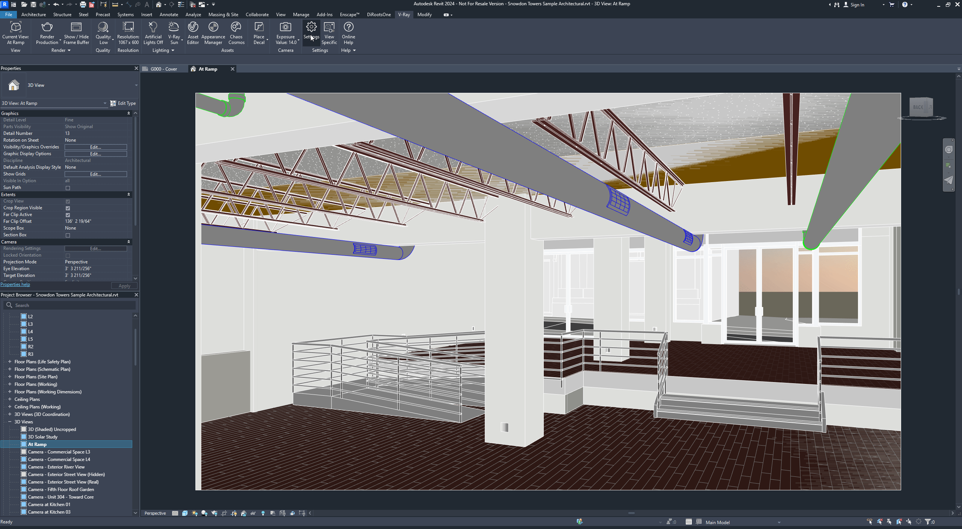This screenshot has width=962, height=529.
Task: Click the Render Production icon
Action: [47, 27]
